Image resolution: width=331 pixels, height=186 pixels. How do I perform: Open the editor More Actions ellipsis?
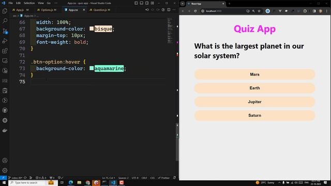pyautogui.click(x=174, y=10)
